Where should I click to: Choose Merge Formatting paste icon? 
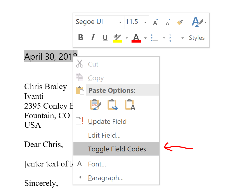point(113,105)
